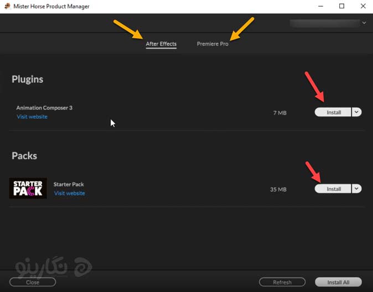Click the Plugins section heading
Viewport: 373px width, 292px height.
[x=27, y=79]
